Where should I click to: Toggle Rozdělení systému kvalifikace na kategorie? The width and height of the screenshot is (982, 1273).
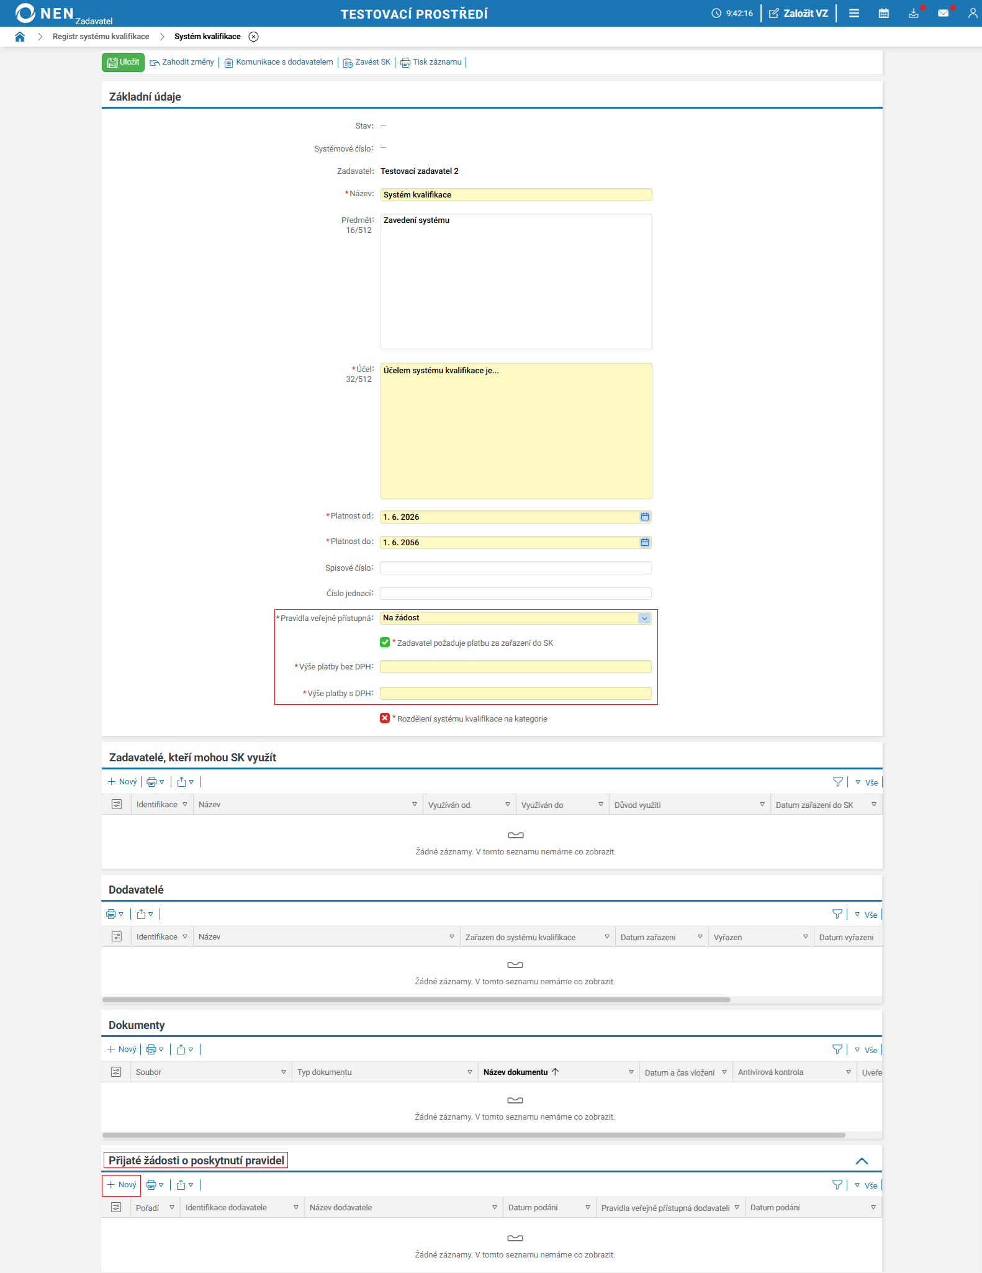(x=385, y=718)
